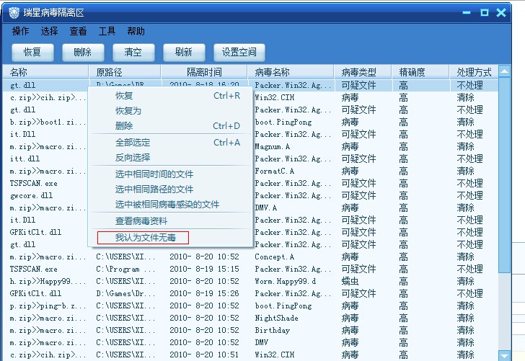Click GPKitClt.dll row dated 8-19 15:26

click(250, 293)
